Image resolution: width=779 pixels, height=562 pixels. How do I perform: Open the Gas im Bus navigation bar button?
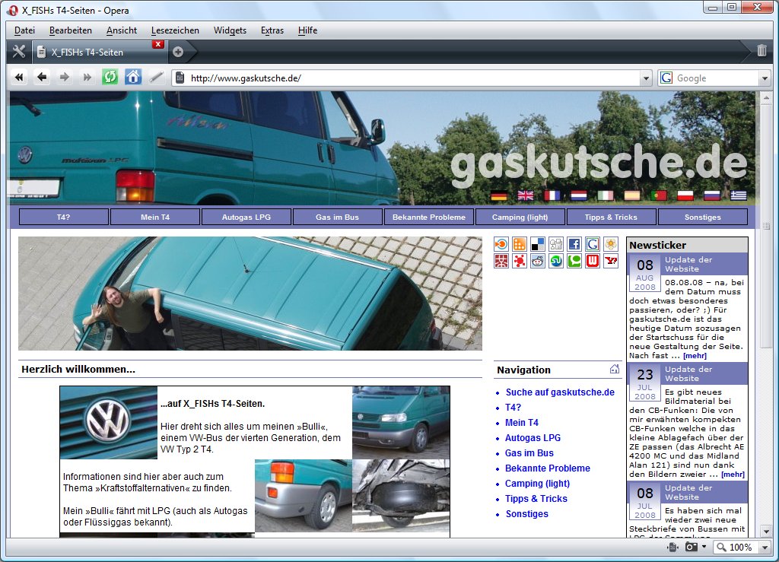[x=337, y=217]
